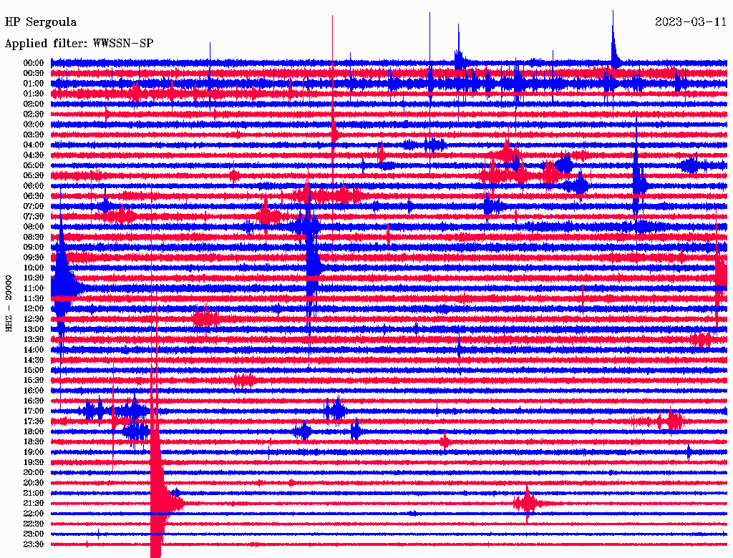Select the 08:00 time row label
733x558 pixels.
click(34, 227)
